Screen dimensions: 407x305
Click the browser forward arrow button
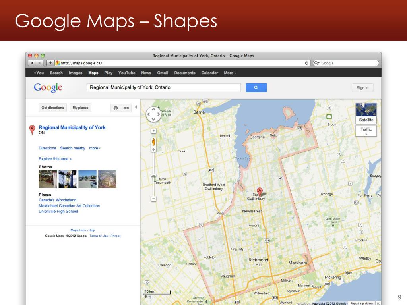click(x=39, y=63)
